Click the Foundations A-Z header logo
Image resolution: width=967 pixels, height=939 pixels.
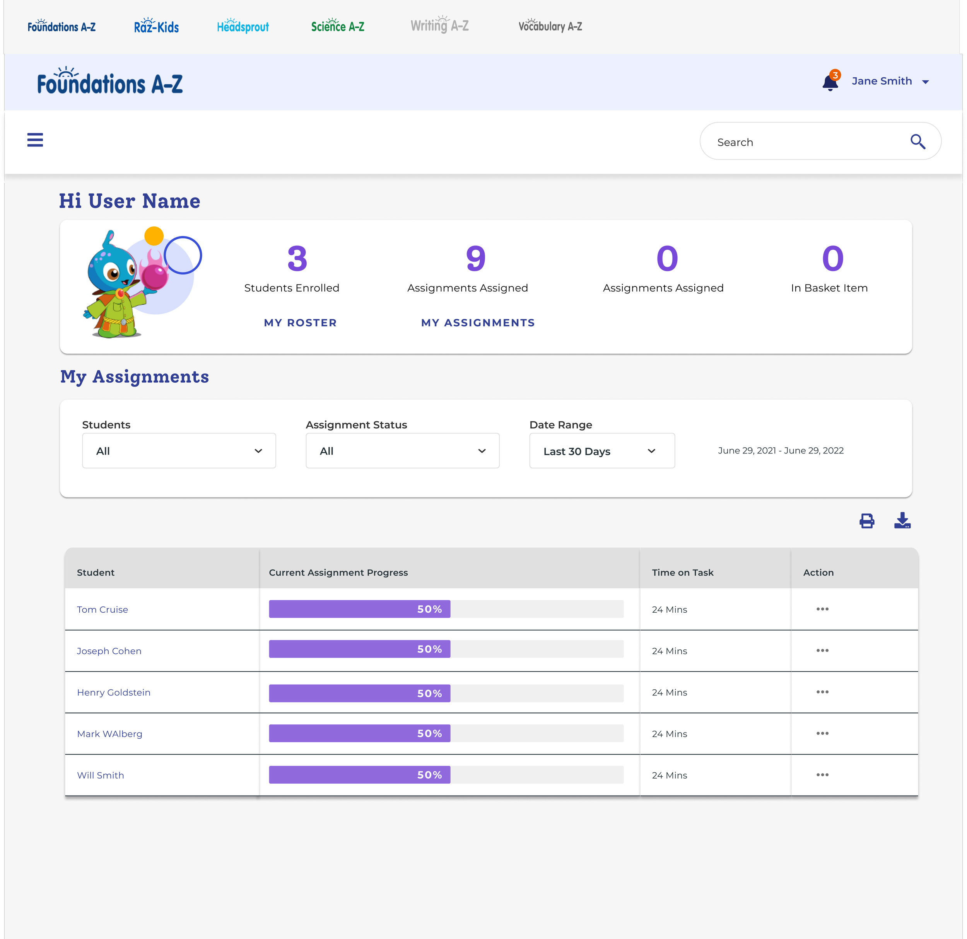(x=109, y=82)
